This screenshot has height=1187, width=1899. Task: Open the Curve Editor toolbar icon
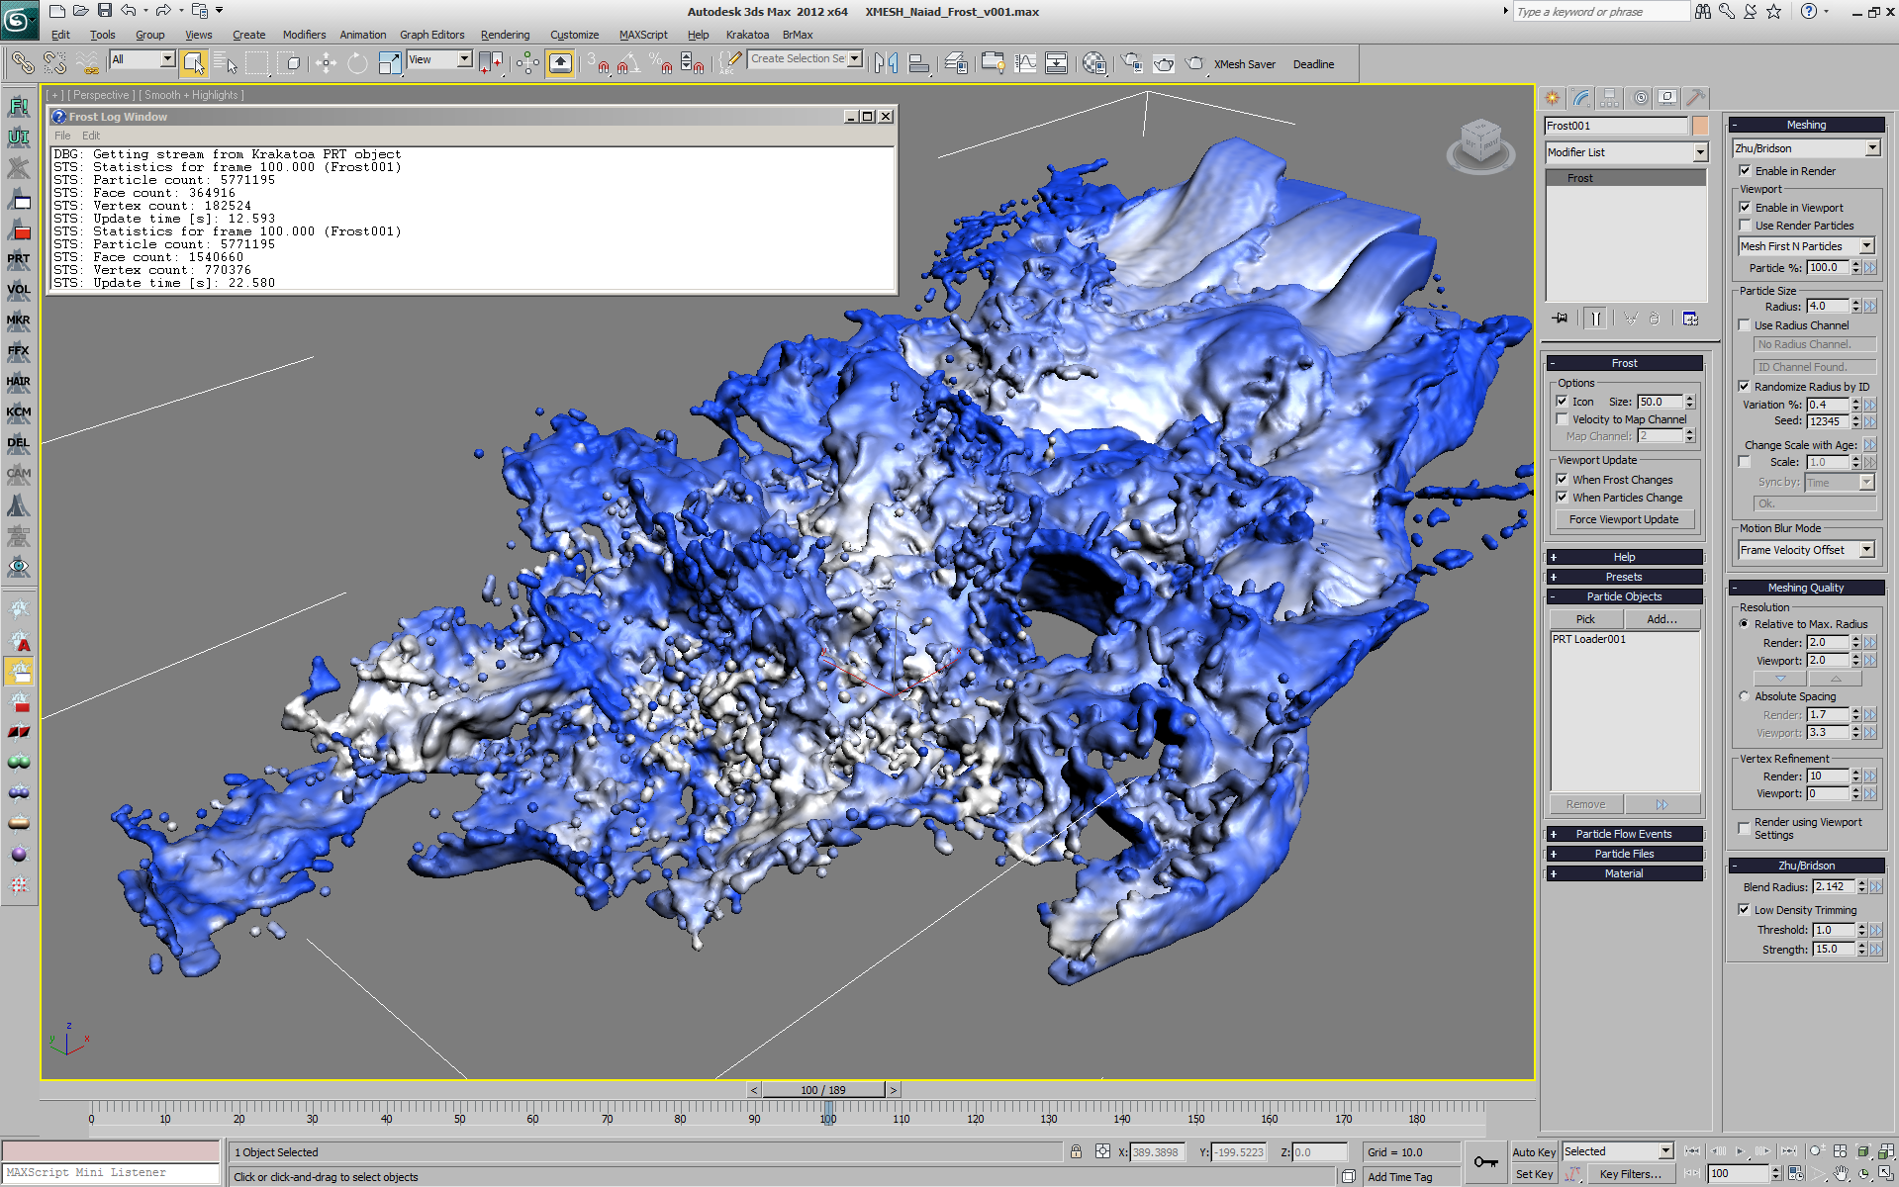coord(1025,62)
